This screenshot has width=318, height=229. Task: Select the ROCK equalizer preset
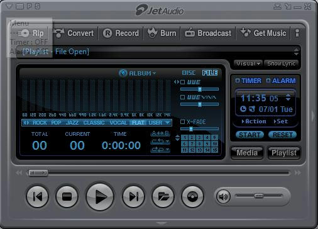[40, 123]
